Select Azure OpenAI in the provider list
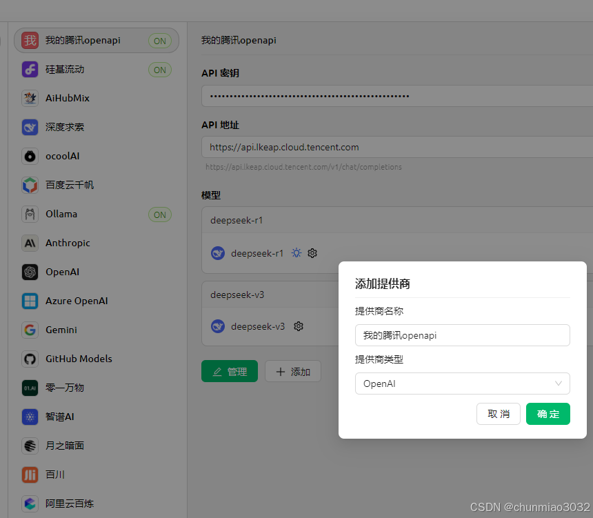The width and height of the screenshot is (593, 518). point(97,301)
